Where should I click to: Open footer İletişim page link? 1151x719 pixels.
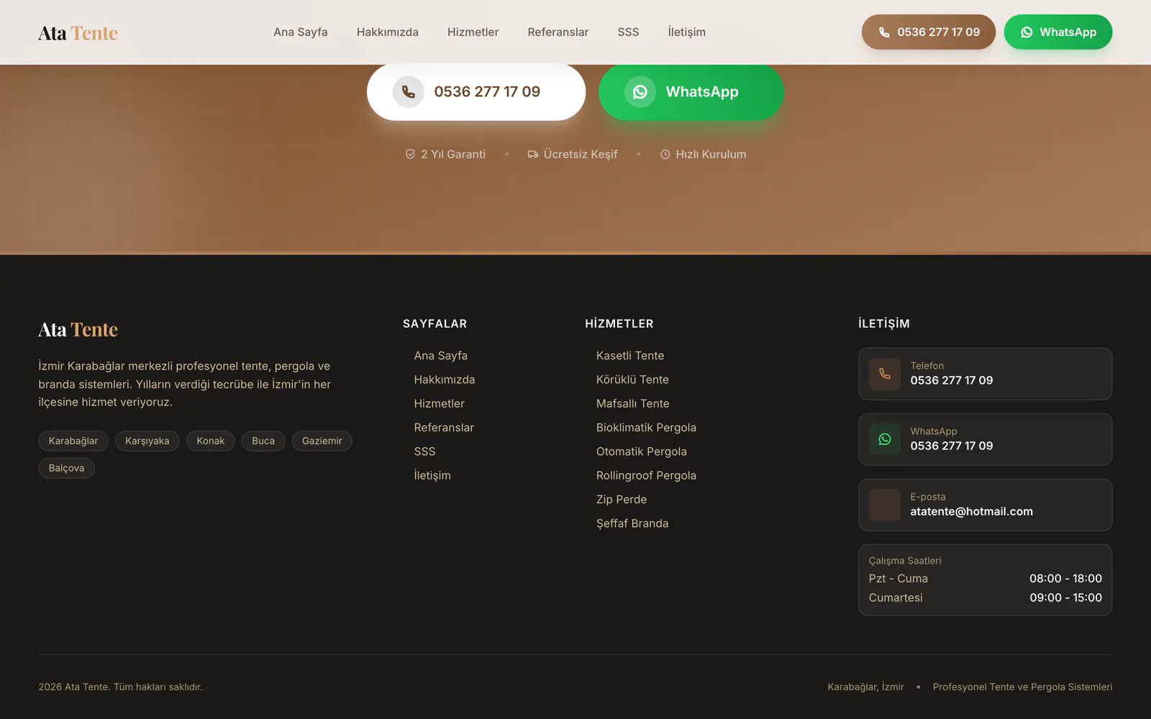click(432, 476)
